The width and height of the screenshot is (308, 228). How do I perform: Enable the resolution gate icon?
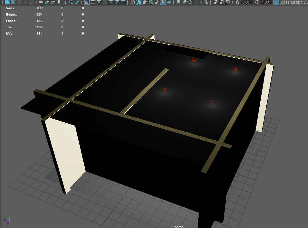click(x=99, y=2)
